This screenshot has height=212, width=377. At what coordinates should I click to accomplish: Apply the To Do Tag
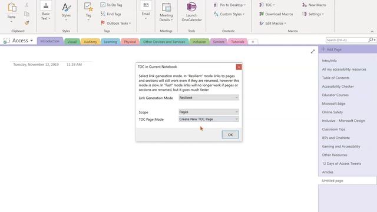pyautogui.click(x=111, y=5)
